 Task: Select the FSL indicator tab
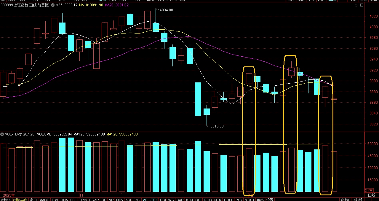click(73, 200)
